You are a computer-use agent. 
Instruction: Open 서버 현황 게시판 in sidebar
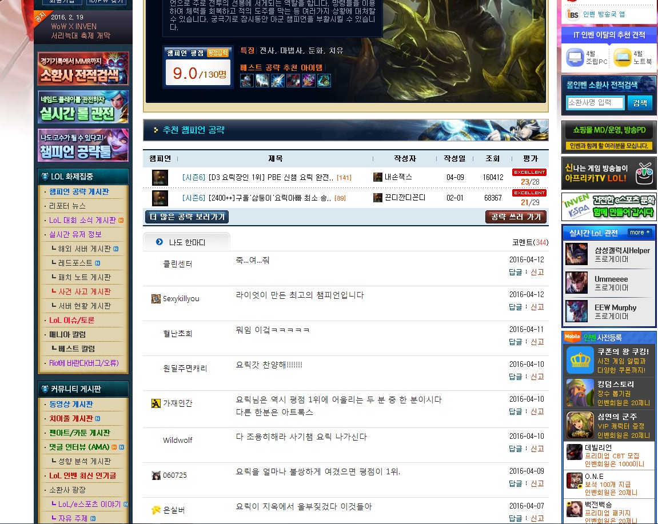tap(85, 306)
